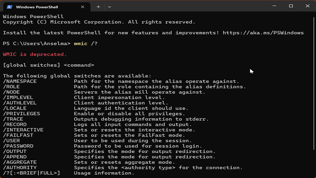Click the "[global switches] <command>" syntax line

[48, 65]
